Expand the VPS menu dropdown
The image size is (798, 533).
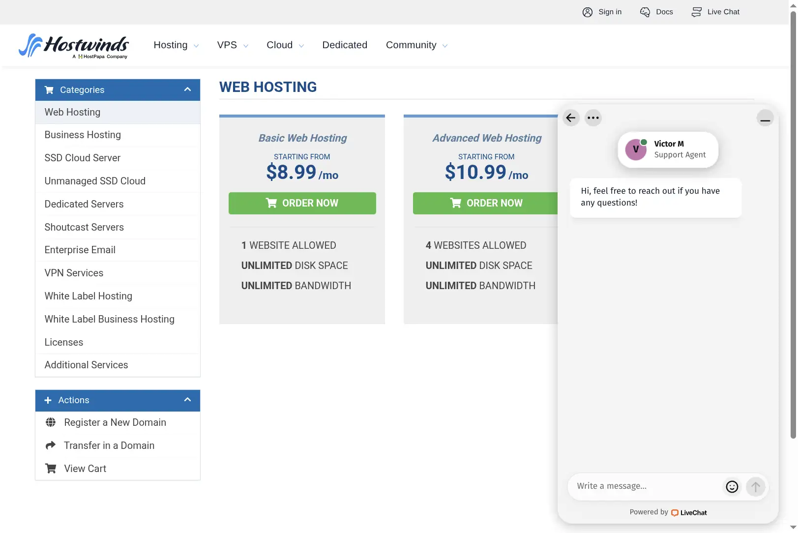click(233, 45)
